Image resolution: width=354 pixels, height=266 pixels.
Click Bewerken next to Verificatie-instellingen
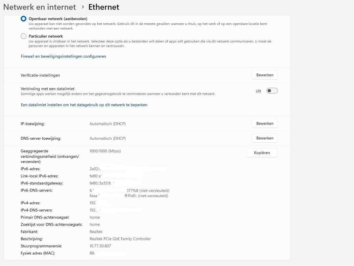[265, 75]
